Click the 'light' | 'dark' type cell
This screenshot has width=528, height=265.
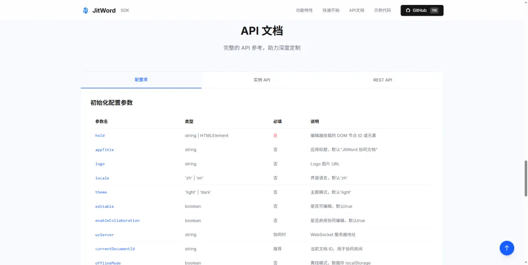pyautogui.click(x=198, y=192)
